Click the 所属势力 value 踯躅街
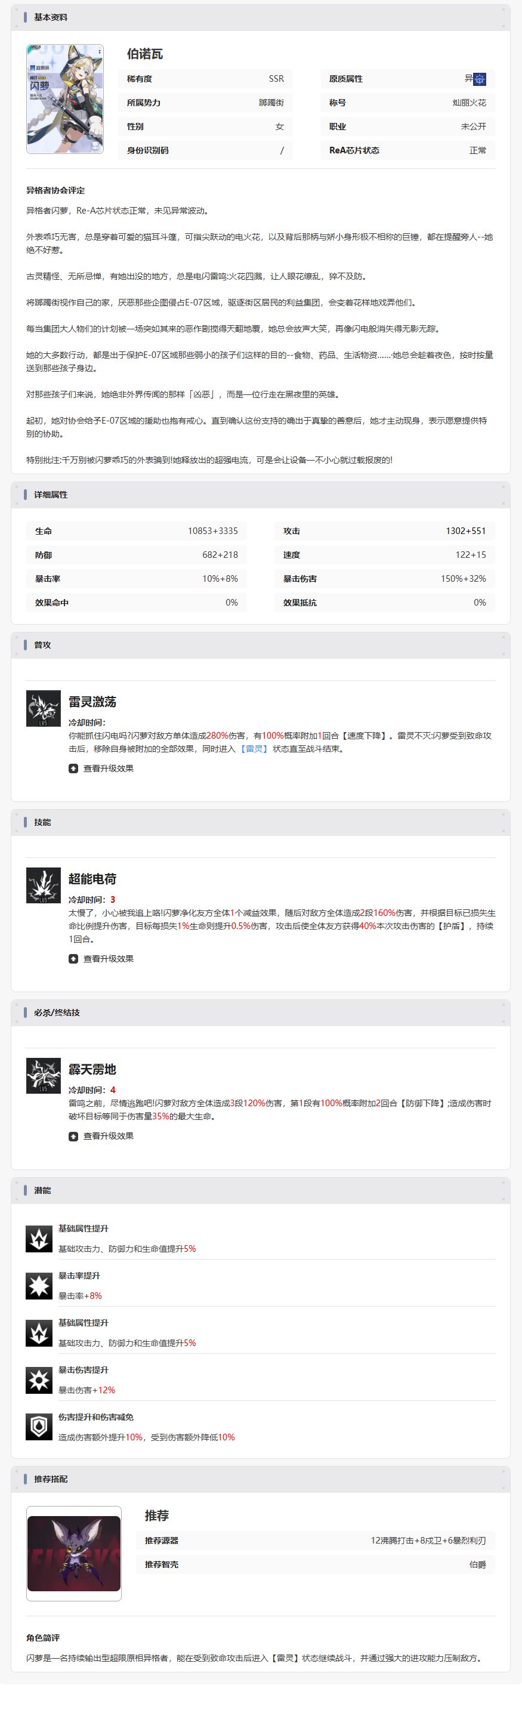The height and width of the screenshot is (1710, 522). pyautogui.click(x=271, y=103)
